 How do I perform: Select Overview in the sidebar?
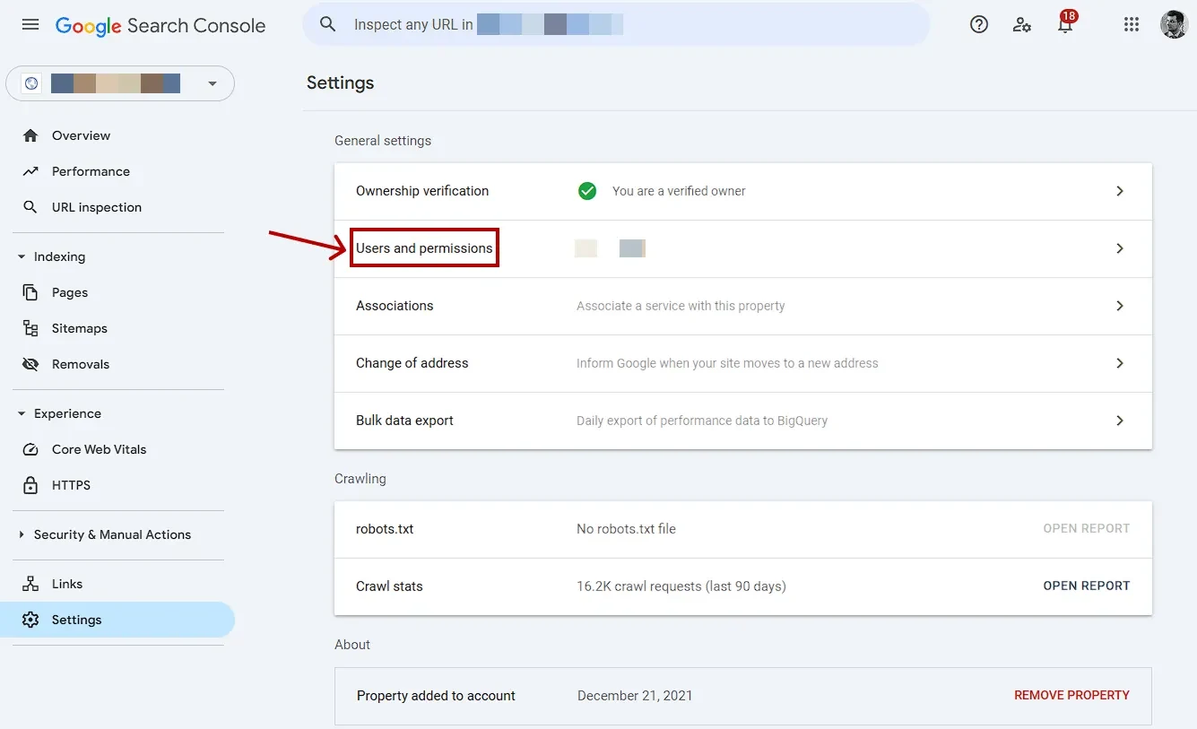click(81, 135)
